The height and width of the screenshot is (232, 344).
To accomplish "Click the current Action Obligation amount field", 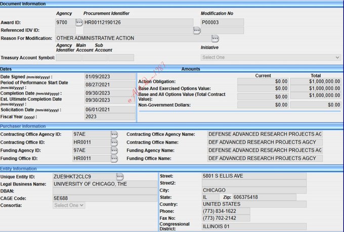I will 264,81.
